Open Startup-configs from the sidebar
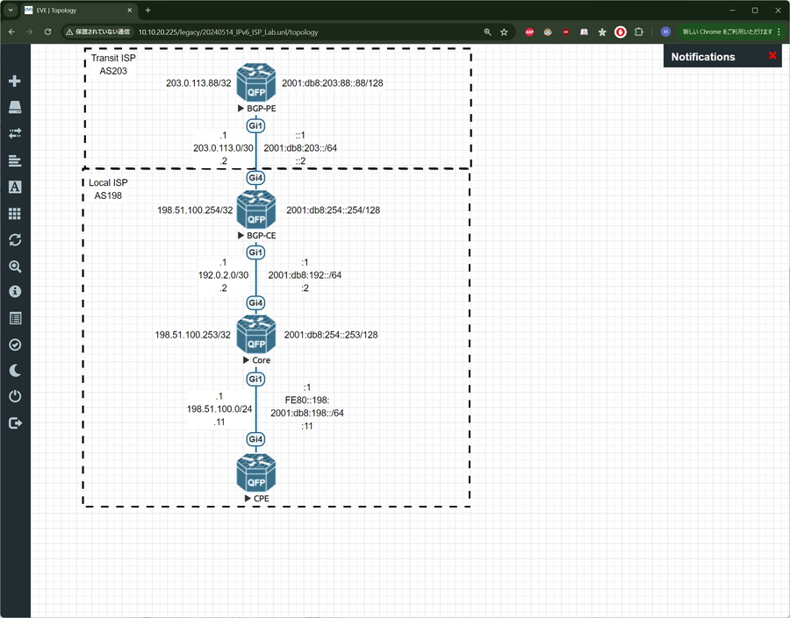Viewport: 790px width, 618px height. pyautogui.click(x=15, y=160)
